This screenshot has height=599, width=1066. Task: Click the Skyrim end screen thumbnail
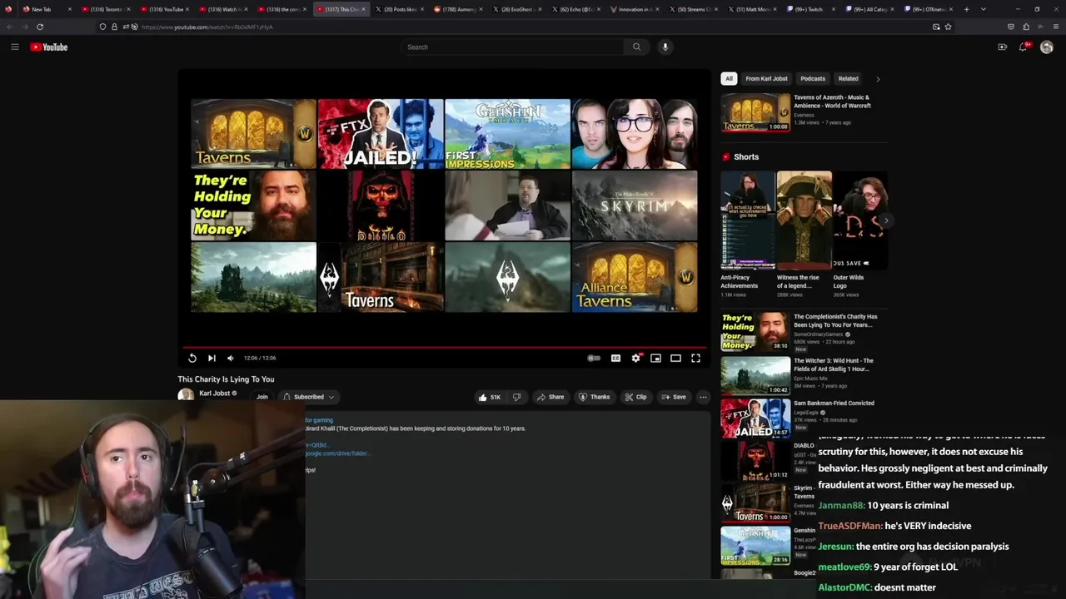[x=635, y=205]
